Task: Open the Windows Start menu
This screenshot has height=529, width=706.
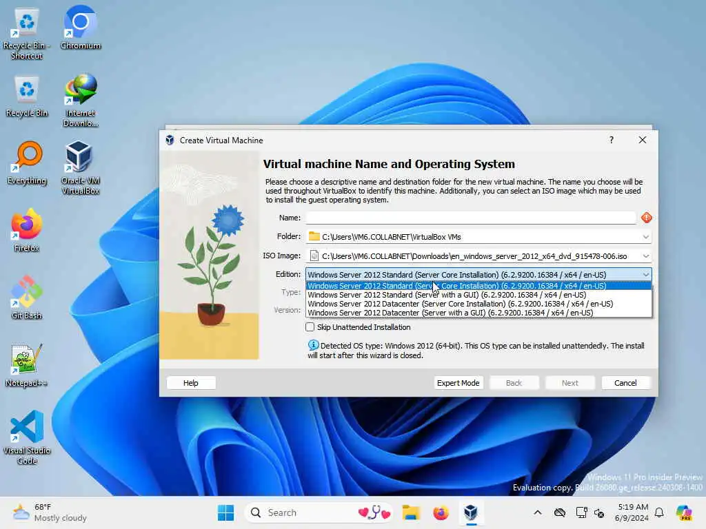Action: point(225,512)
